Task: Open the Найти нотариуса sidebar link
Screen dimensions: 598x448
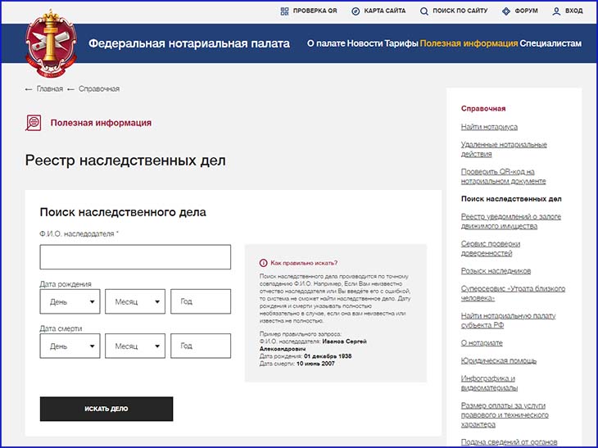Action: coord(489,127)
